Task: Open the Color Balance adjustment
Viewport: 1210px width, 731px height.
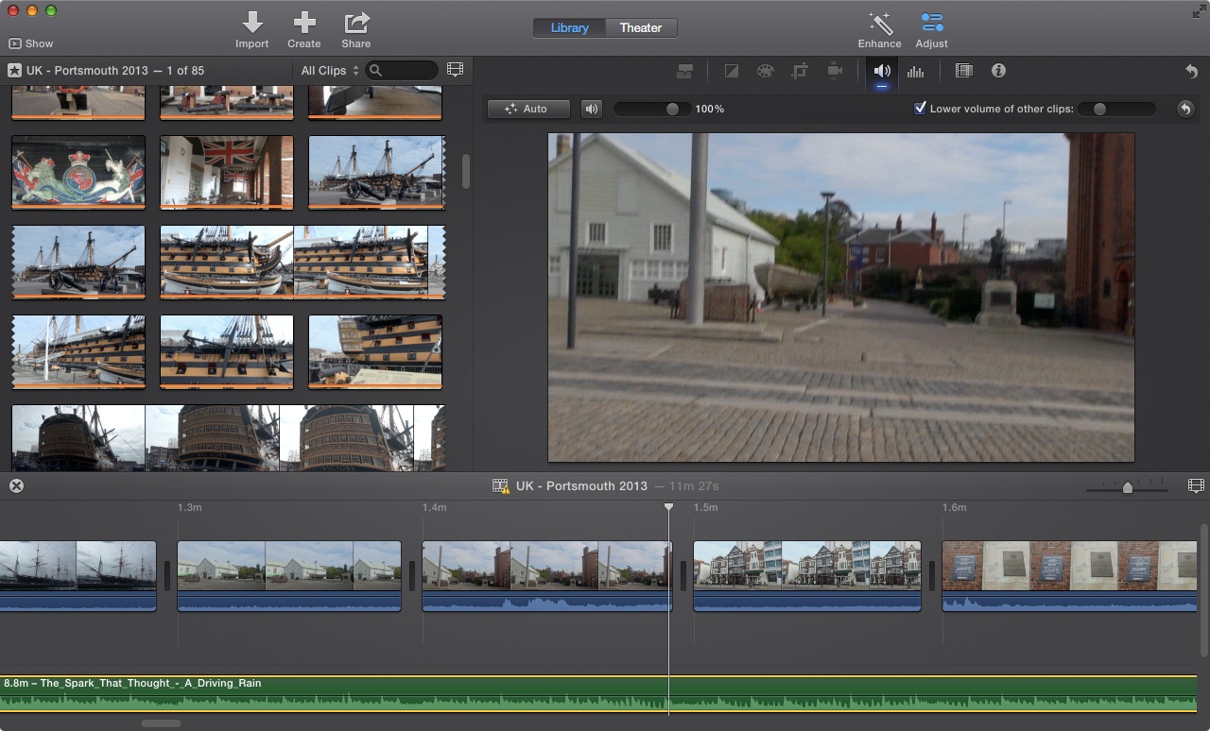Action: [731, 71]
